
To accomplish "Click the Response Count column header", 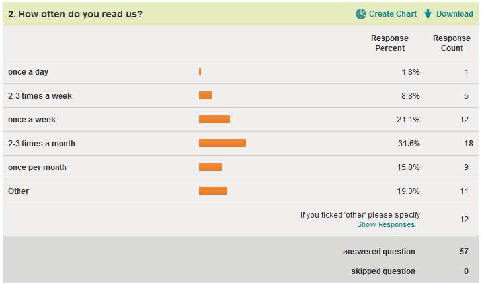I will click(452, 43).
